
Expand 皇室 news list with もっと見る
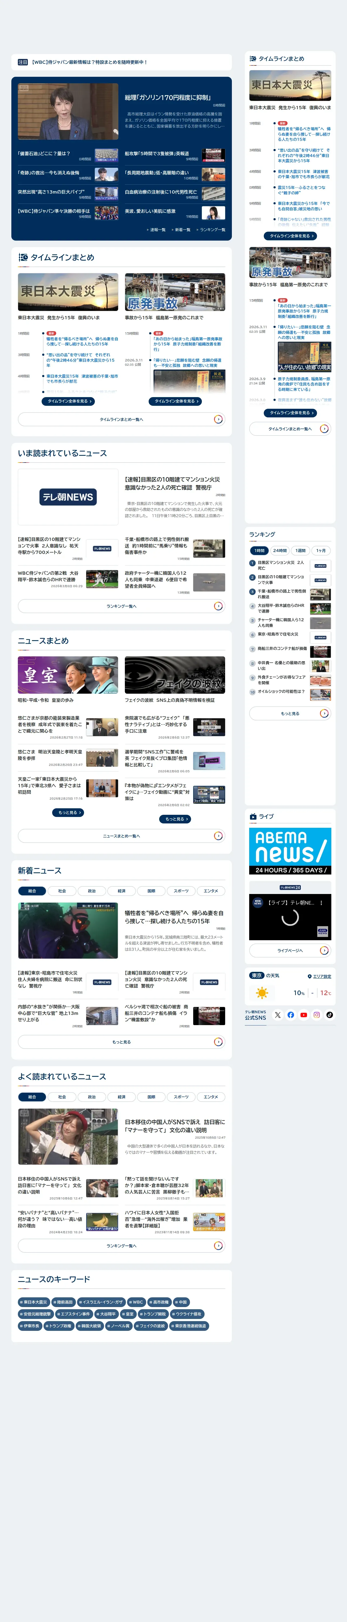point(68,813)
